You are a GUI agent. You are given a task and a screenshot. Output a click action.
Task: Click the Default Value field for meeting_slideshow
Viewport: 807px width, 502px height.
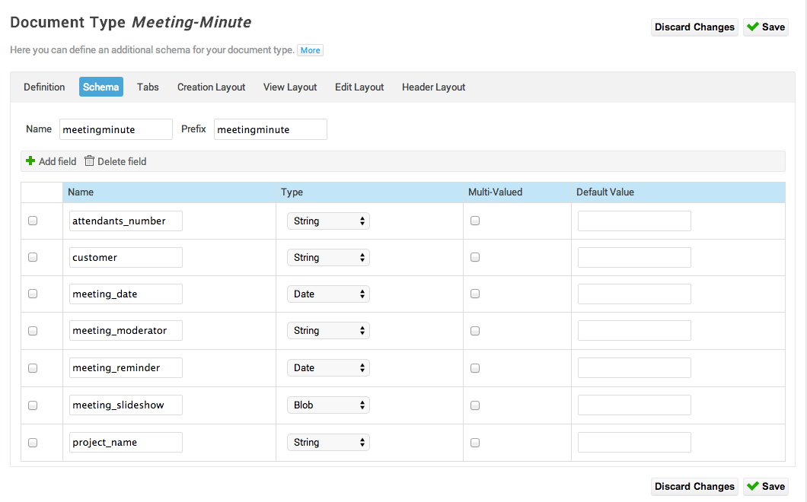(x=634, y=405)
